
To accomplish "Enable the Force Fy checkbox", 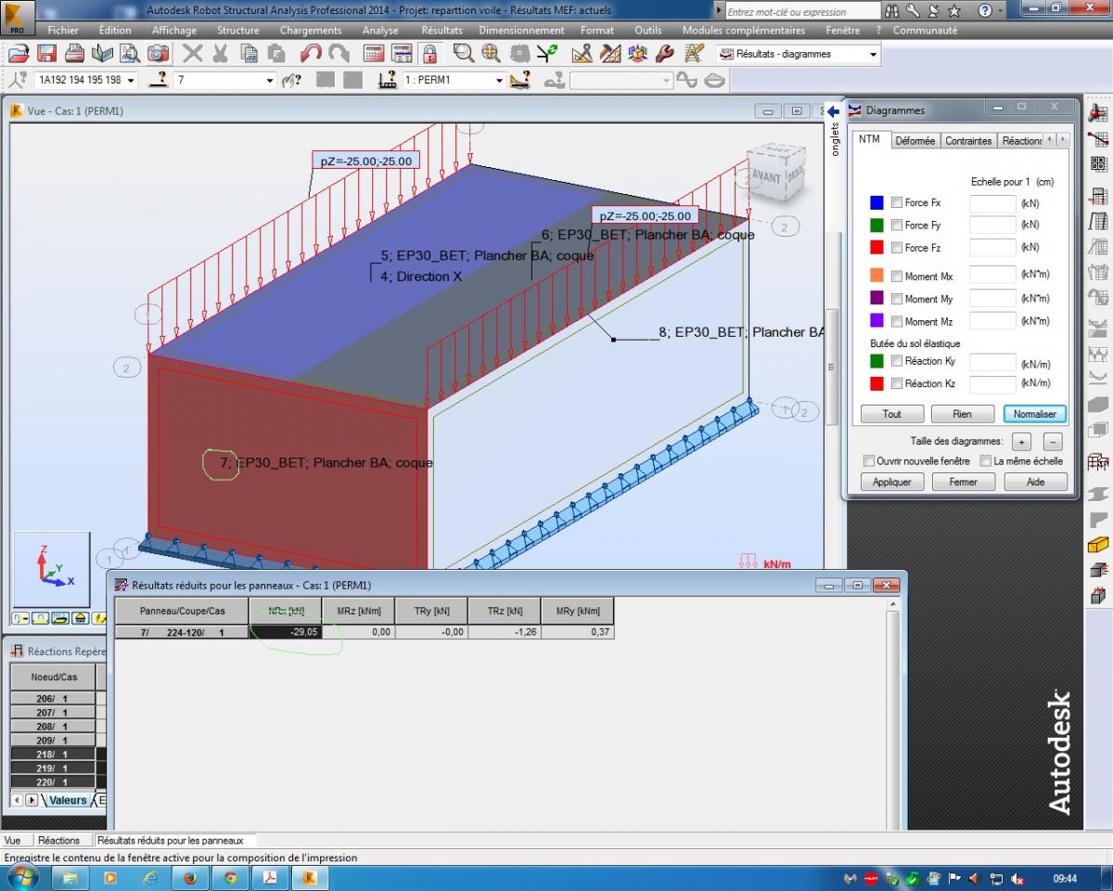I will pos(897,225).
